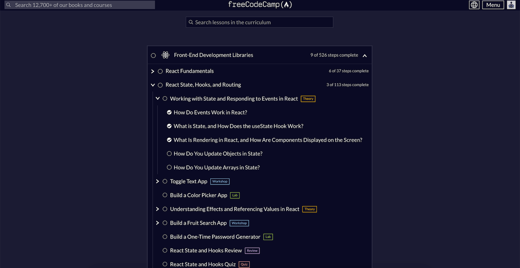Click status circle of Understanding Effects theory
The image size is (520, 268).
(165, 209)
